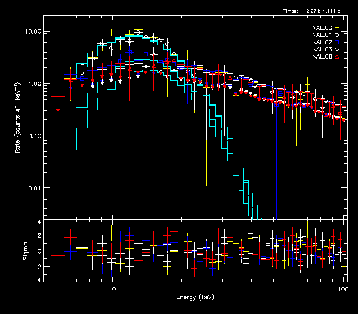Click the leftmost red upper-limit arrow
The height and width of the screenshot is (314, 358).
[x=58, y=110]
